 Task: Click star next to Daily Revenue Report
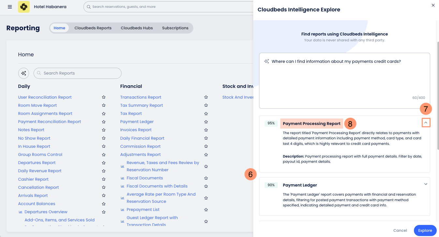click(104, 171)
